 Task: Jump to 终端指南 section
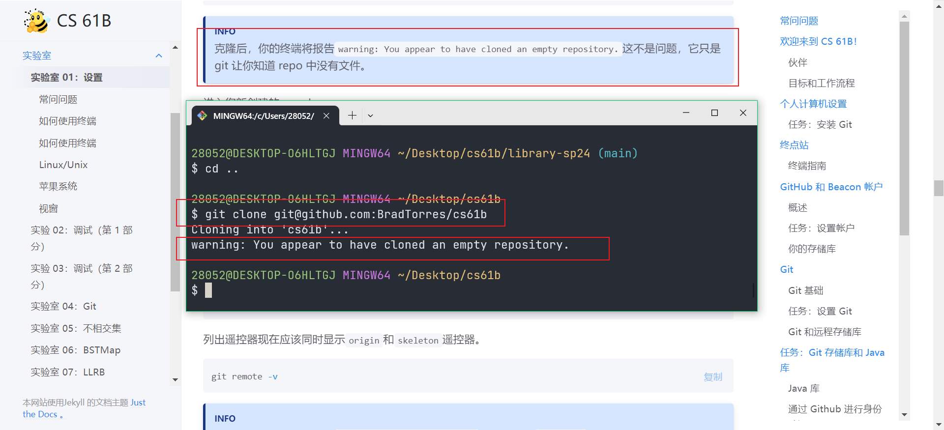point(807,166)
